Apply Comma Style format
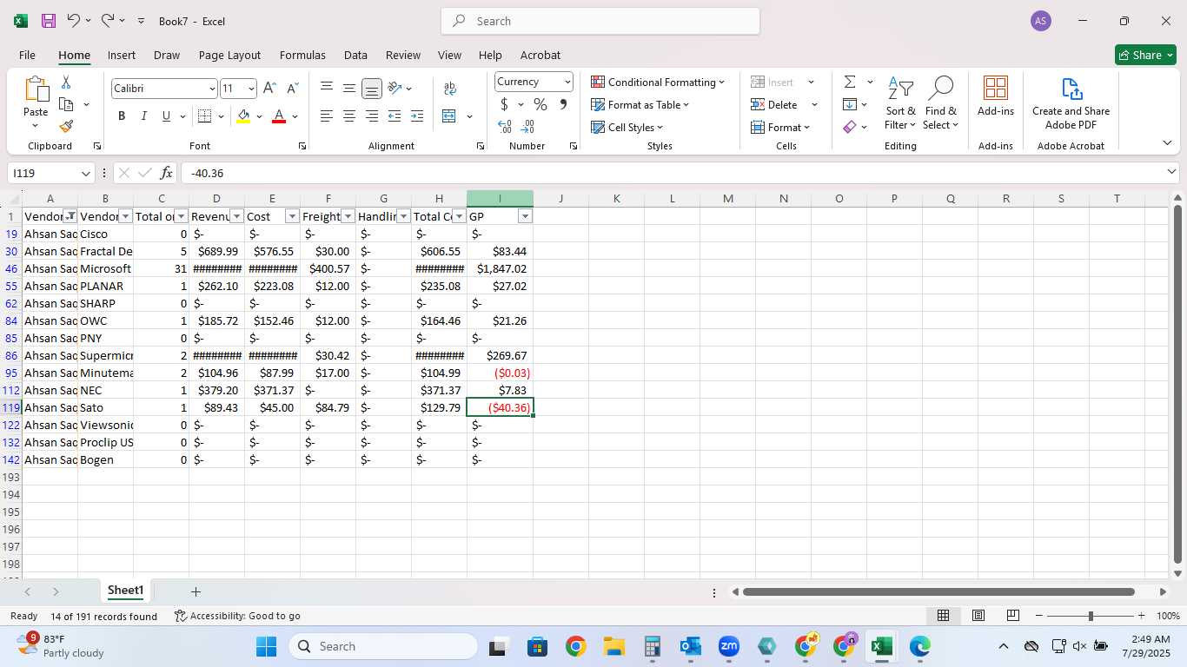1187x667 pixels. tap(563, 104)
